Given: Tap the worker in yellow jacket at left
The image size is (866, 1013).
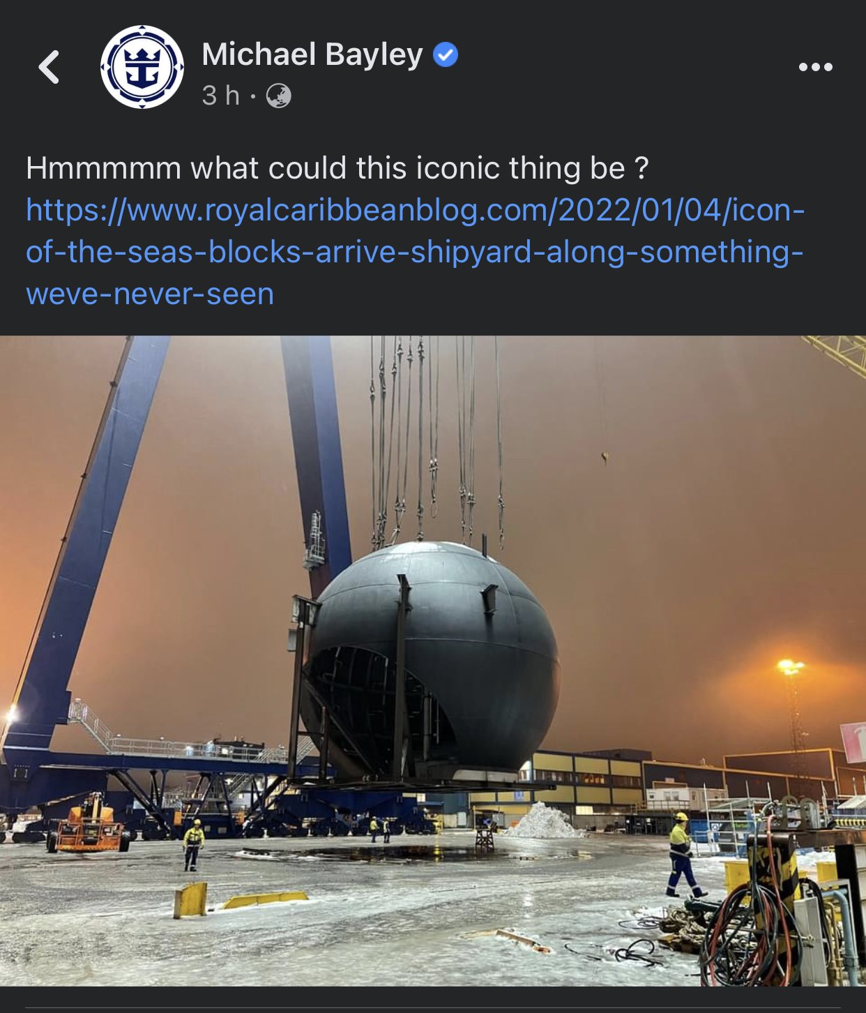Looking at the screenshot, I should [x=193, y=845].
